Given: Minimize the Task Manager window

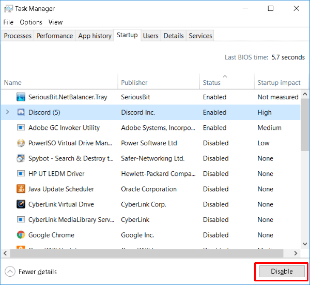Looking at the screenshot, I should 245,8.
